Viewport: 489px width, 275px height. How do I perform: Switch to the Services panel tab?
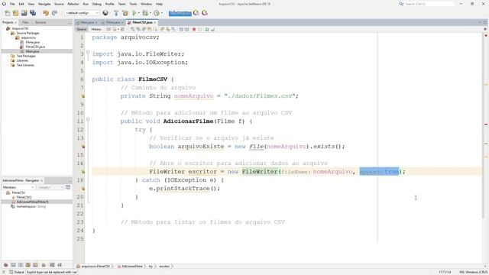40,22
